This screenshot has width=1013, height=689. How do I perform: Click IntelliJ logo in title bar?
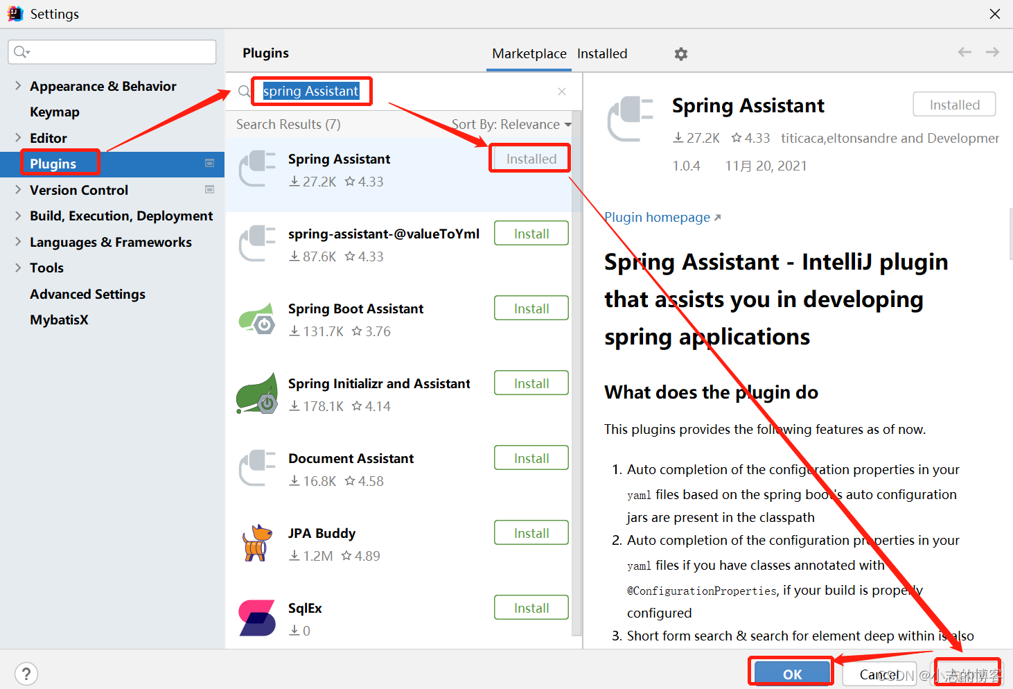pos(15,14)
